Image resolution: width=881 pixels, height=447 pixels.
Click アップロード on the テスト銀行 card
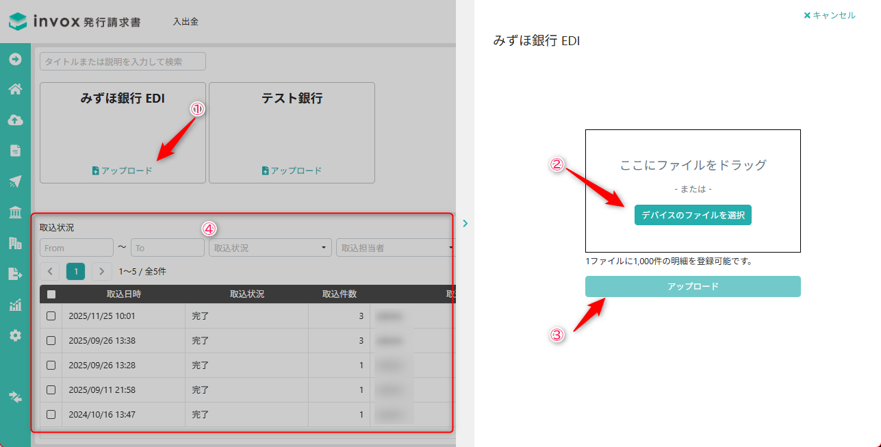(292, 170)
